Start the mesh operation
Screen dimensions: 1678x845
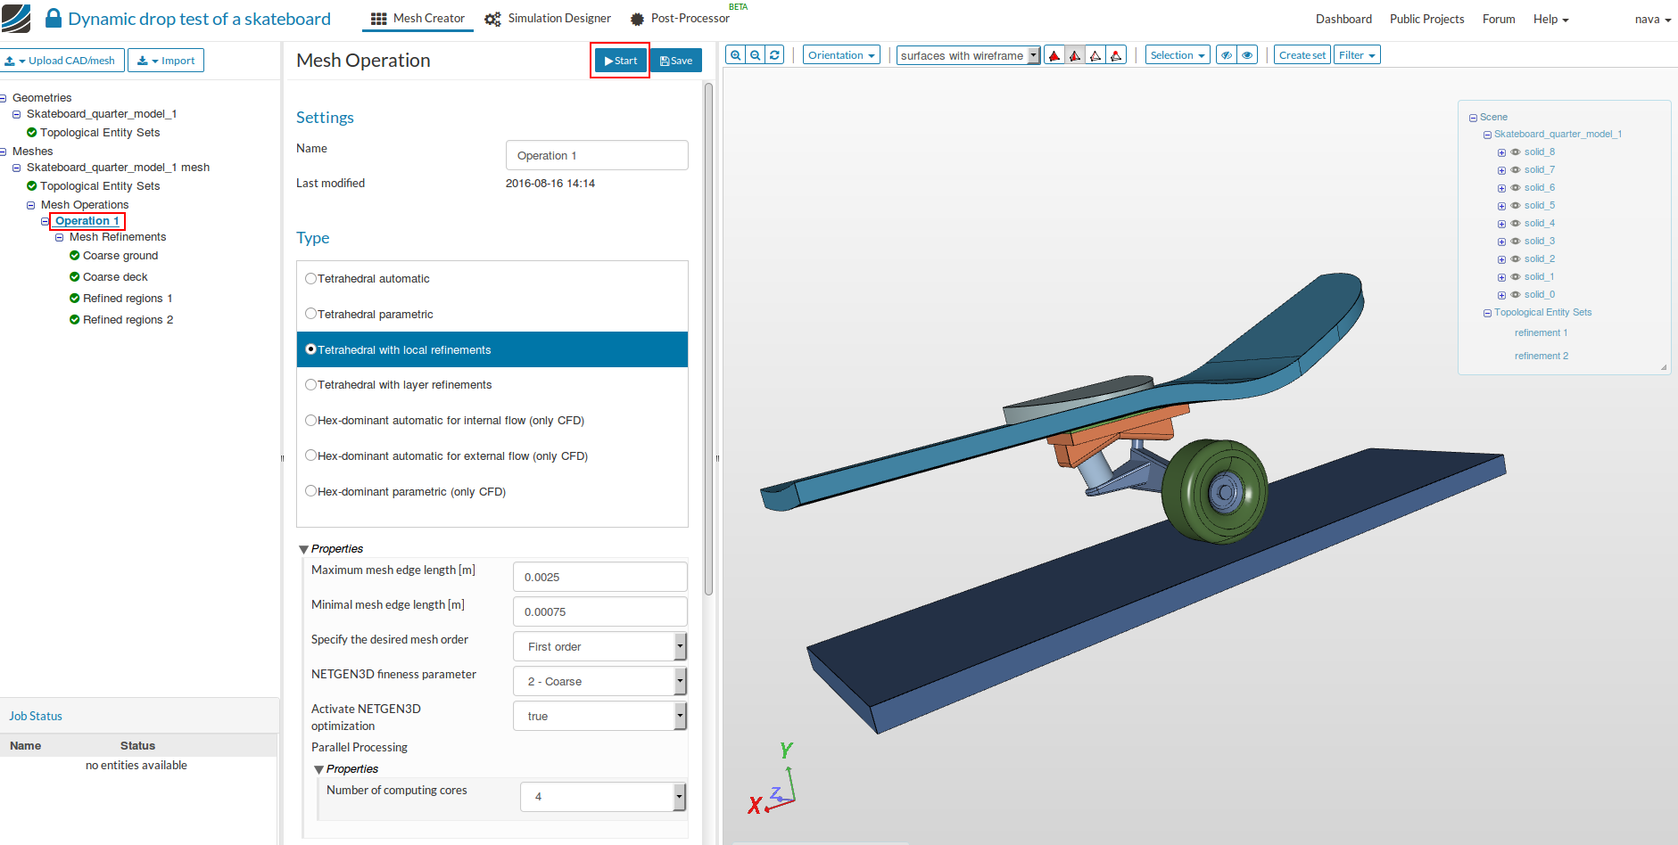[620, 61]
